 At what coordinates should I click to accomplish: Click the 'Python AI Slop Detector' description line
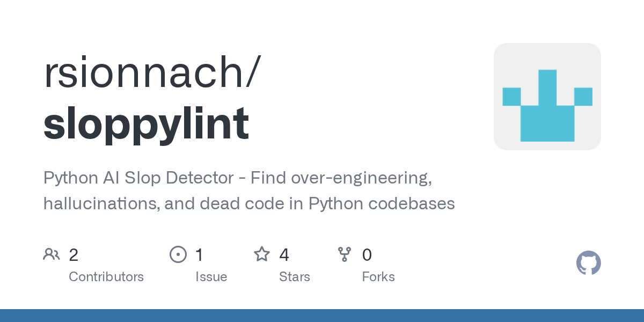[238, 178]
